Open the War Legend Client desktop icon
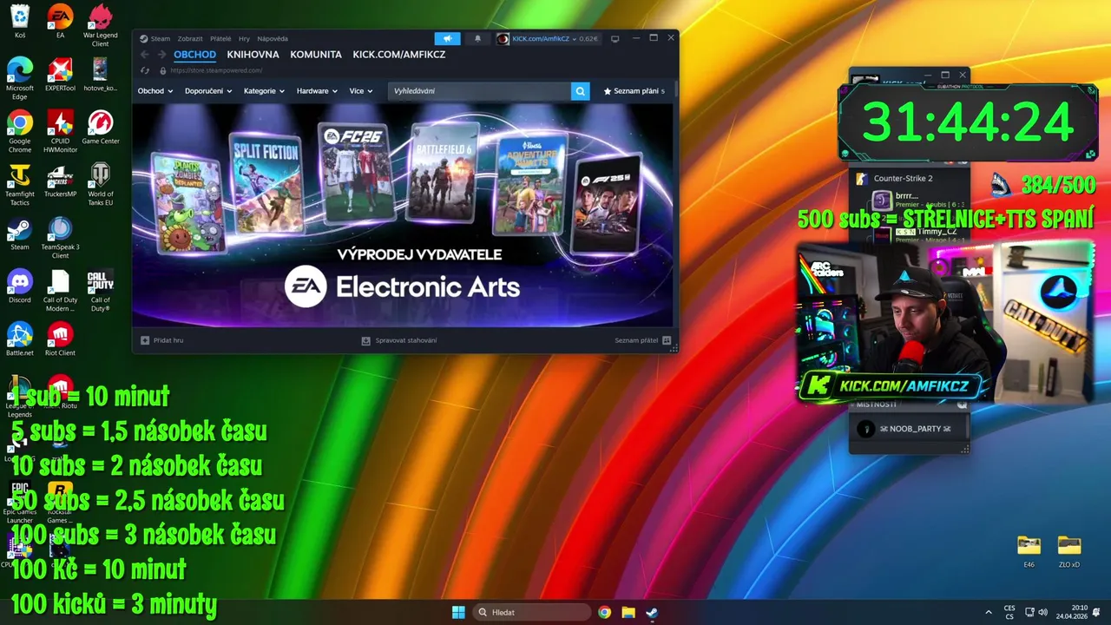Image resolution: width=1111 pixels, height=625 pixels. coord(101,26)
